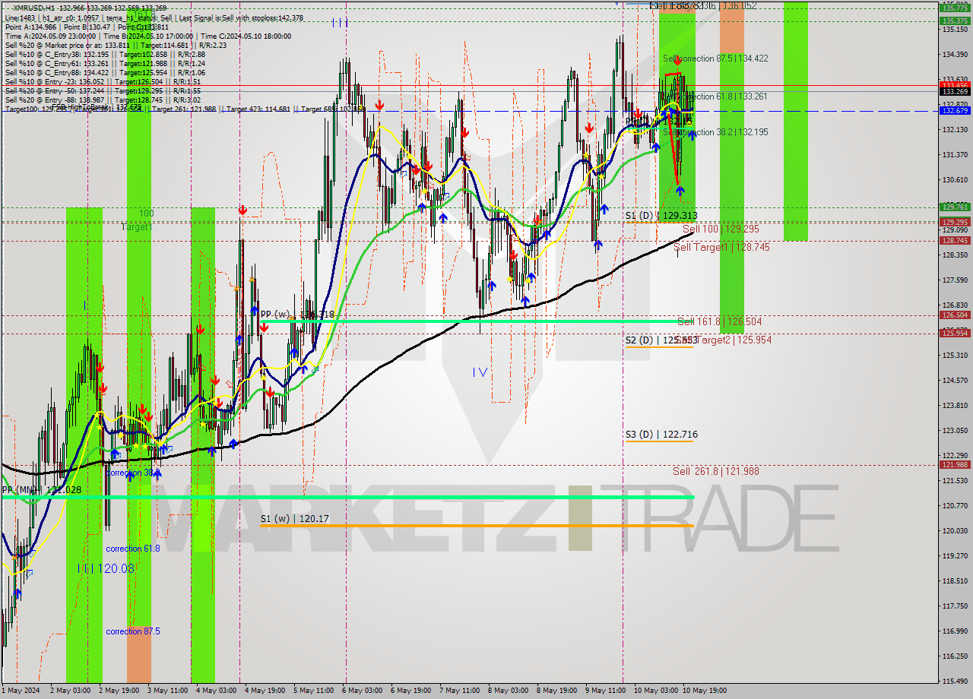Viewport: 973px width, 699px height.
Task: Select 'Sell Target1 | 128.745' label
Action: 721,247
